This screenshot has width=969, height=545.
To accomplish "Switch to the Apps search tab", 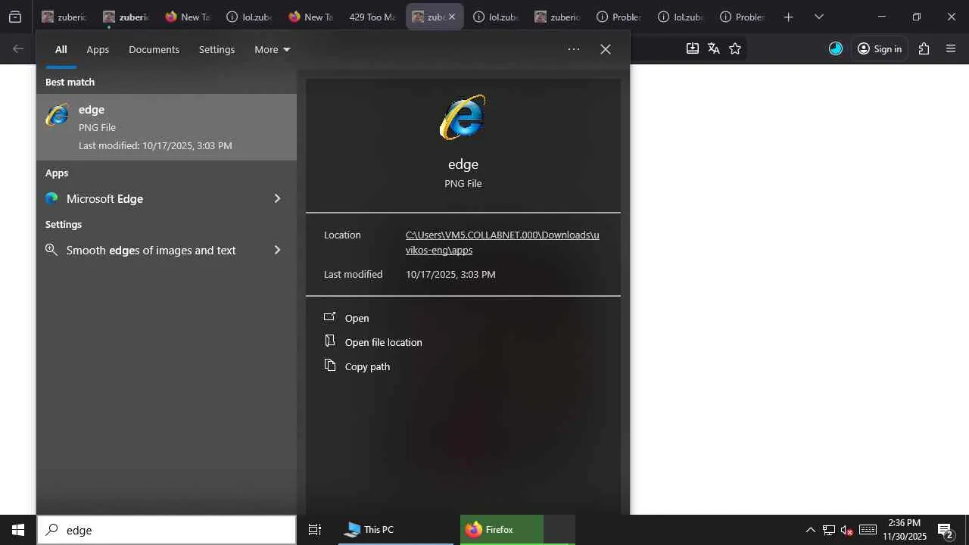I will (x=98, y=49).
